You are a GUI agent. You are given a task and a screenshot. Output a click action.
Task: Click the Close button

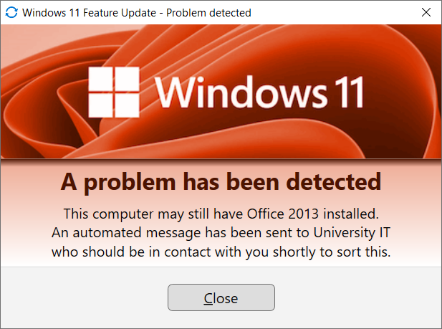tap(221, 297)
